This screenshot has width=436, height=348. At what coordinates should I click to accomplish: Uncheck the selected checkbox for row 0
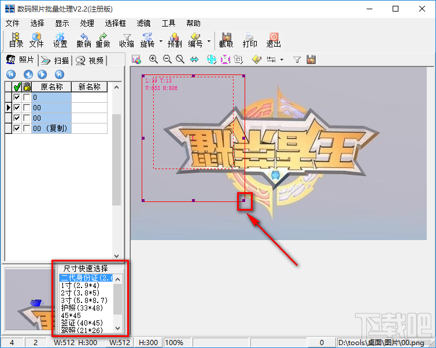coord(17,97)
